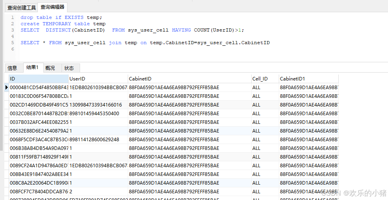Select ID cell 008FCF7C78404DDCAB76

(x=39, y=192)
